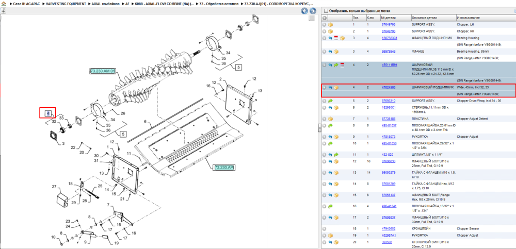Select 'Chopper Adjust Detent' usage text
516x249 pixels.
(x=472, y=119)
